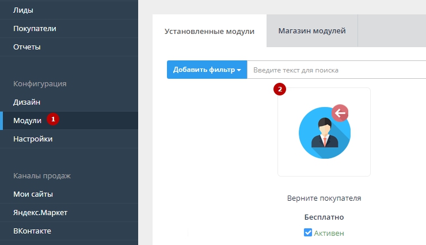
Task: Navigate to Дизайн configuration page
Action: click(x=26, y=102)
